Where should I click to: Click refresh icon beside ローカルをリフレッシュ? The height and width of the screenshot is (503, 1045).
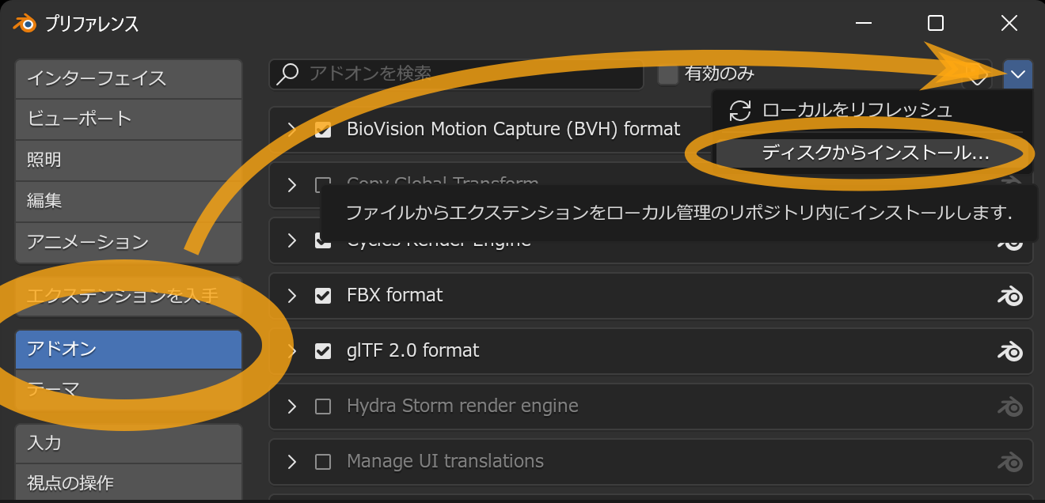[x=739, y=111]
